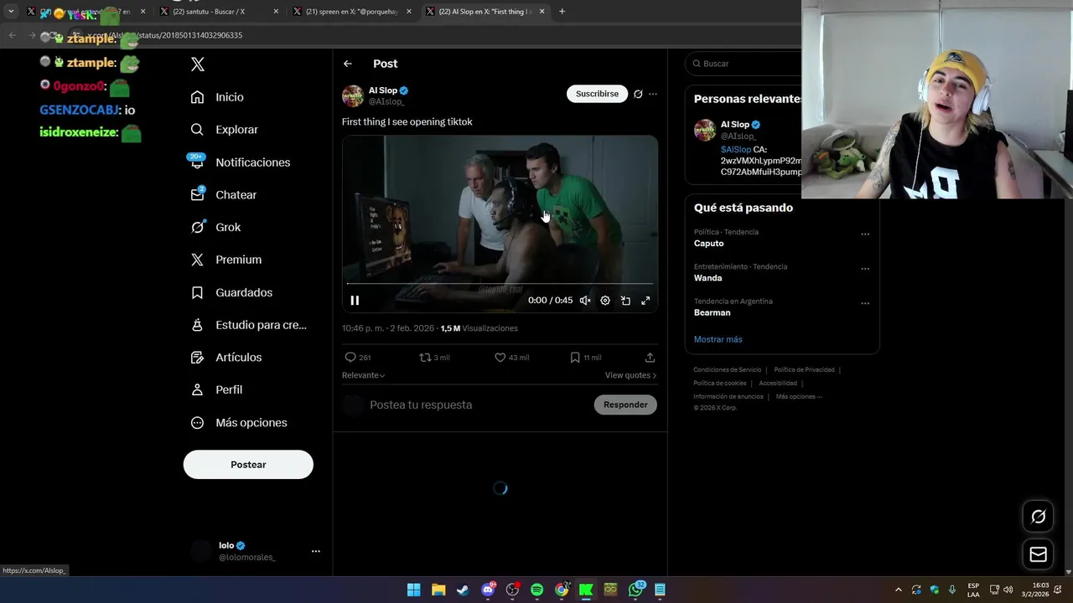Click the Responder button

[625, 405]
